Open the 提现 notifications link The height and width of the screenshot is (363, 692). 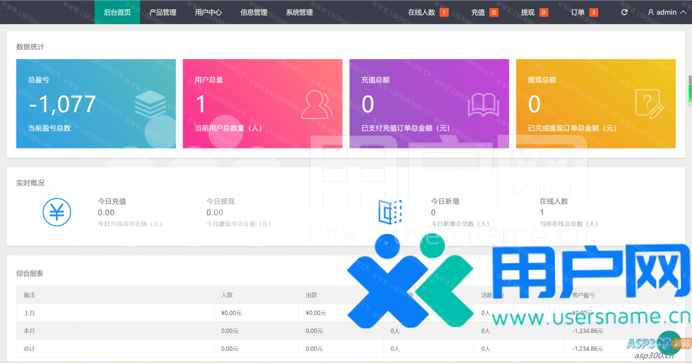click(x=534, y=12)
